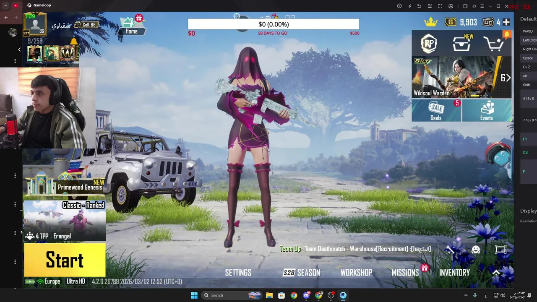
Task: Open INVENTORY from the bottom menu
Action: [x=454, y=273]
